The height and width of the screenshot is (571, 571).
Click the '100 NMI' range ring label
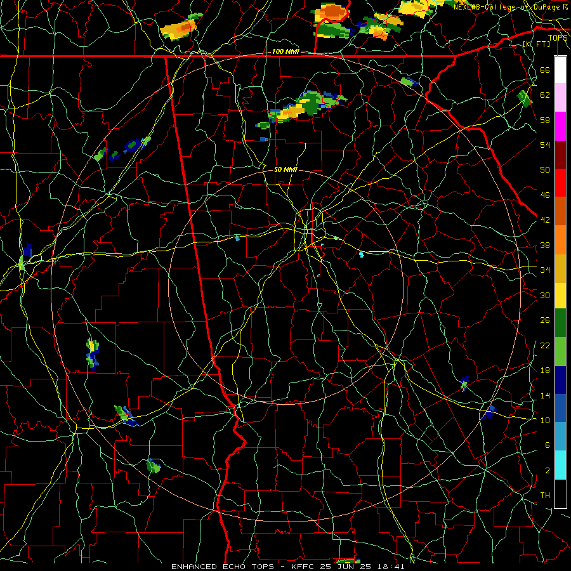coord(285,51)
